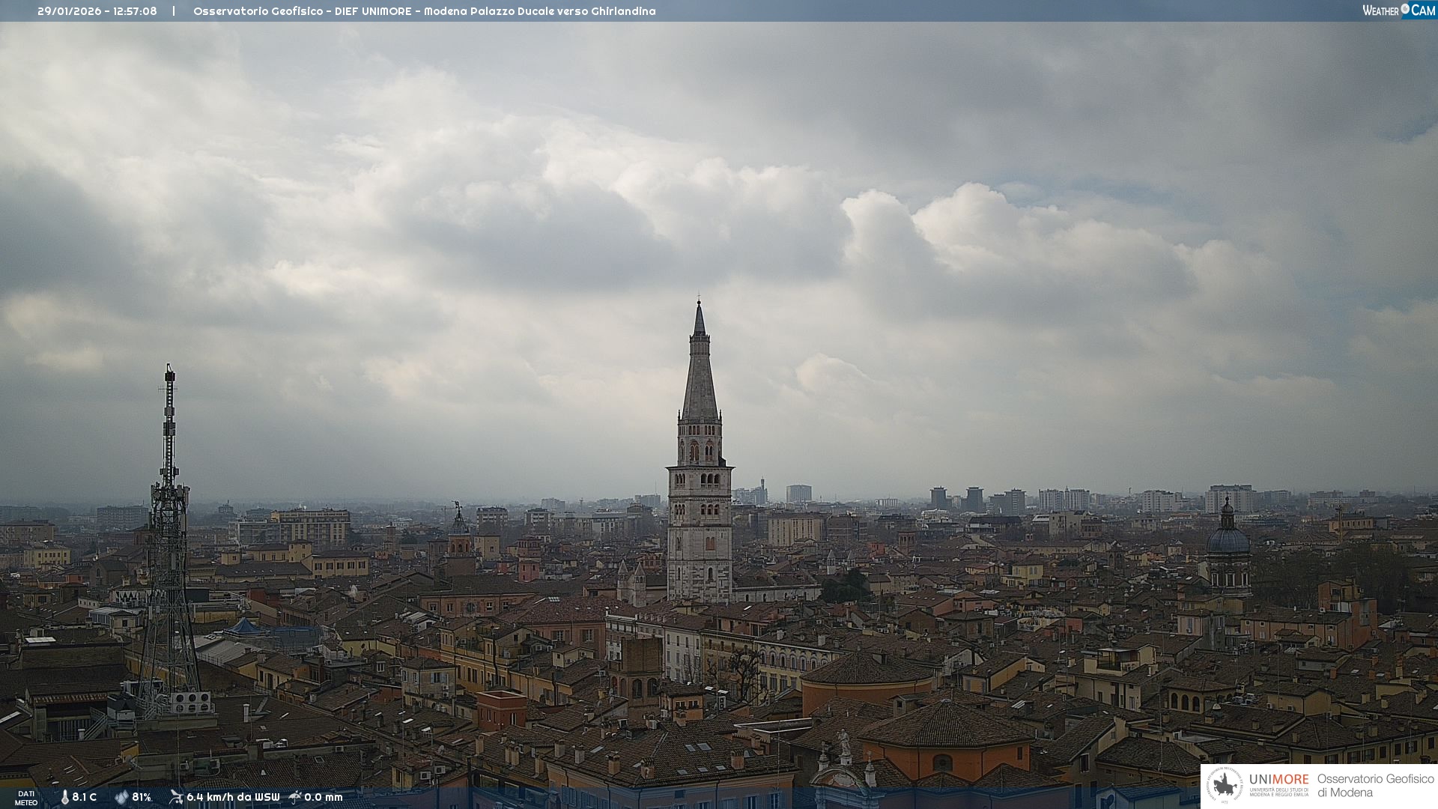Viewport: 1438px width, 809px height.
Task: Click the Weather text in top-right logo
Action: tap(1380, 11)
